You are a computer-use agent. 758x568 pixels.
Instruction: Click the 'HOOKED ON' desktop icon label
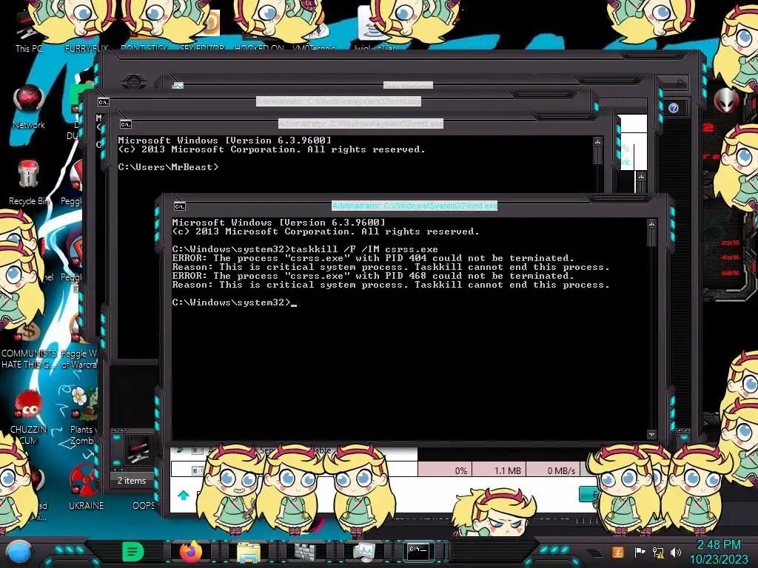[259, 48]
